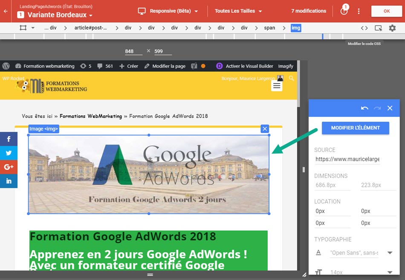Click the viewport height field showing 599

tap(163, 51)
